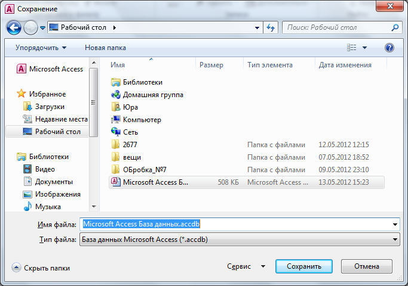
Task: Select the вещи folder
Action: pos(126,157)
